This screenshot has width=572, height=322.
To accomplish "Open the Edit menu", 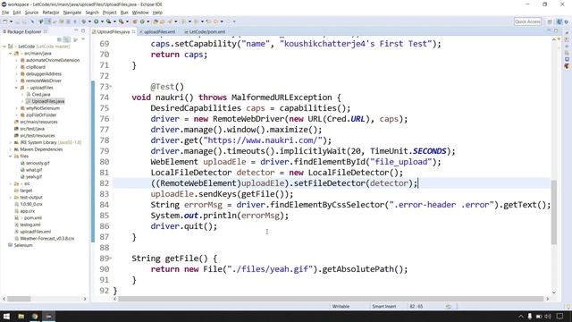I will tap(17, 13).
